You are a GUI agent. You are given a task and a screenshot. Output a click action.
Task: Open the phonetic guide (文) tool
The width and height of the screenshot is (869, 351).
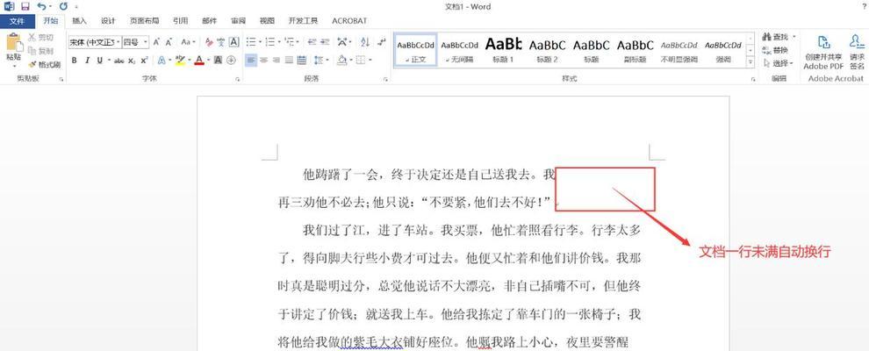pos(221,42)
